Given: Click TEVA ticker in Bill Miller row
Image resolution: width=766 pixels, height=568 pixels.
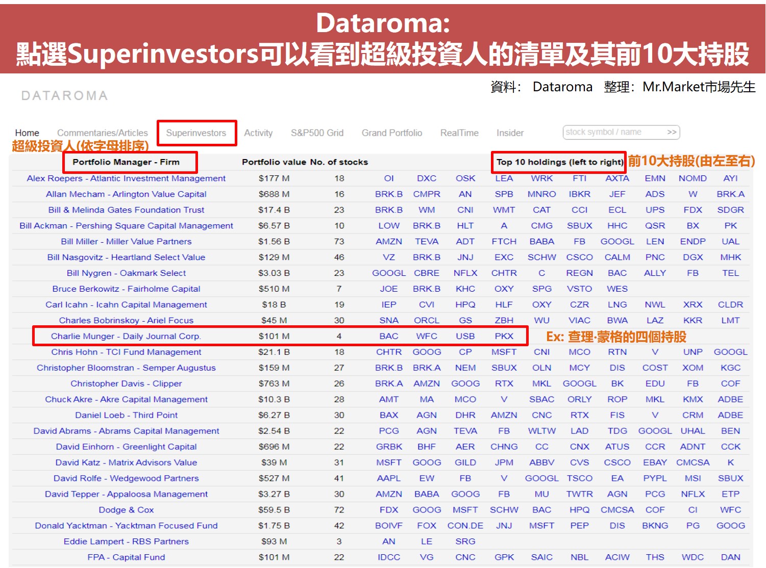Looking at the screenshot, I should click(x=427, y=241).
